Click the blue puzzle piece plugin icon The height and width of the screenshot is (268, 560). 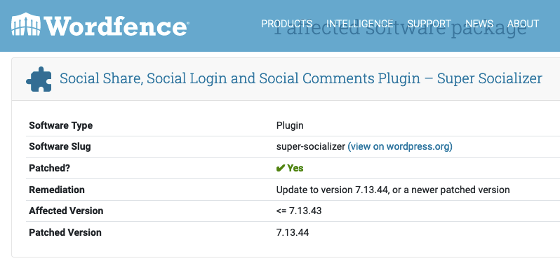(x=39, y=79)
